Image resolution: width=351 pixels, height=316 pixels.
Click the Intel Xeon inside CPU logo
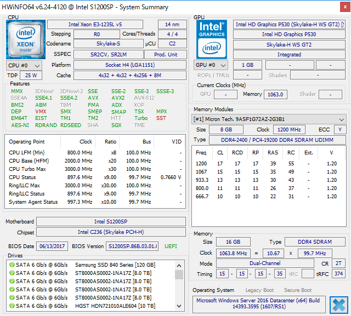pyautogui.click(x=26, y=39)
